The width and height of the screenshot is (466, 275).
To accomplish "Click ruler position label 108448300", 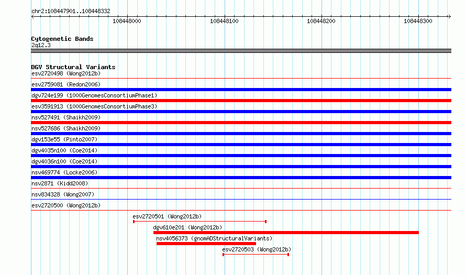I will [x=418, y=21].
